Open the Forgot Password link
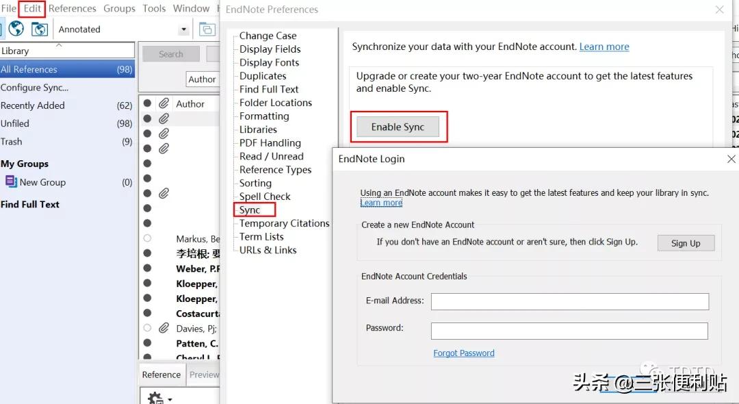 pyautogui.click(x=464, y=353)
